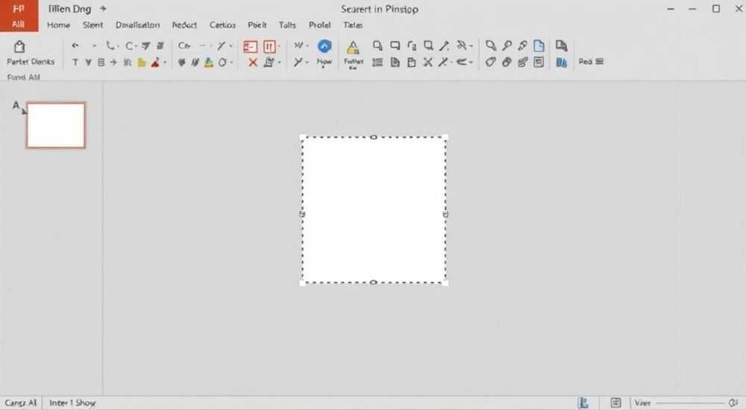This screenshot has width=746, height=410.
Task: Open the dropdown next to the C icon
Action: (136, 46)
